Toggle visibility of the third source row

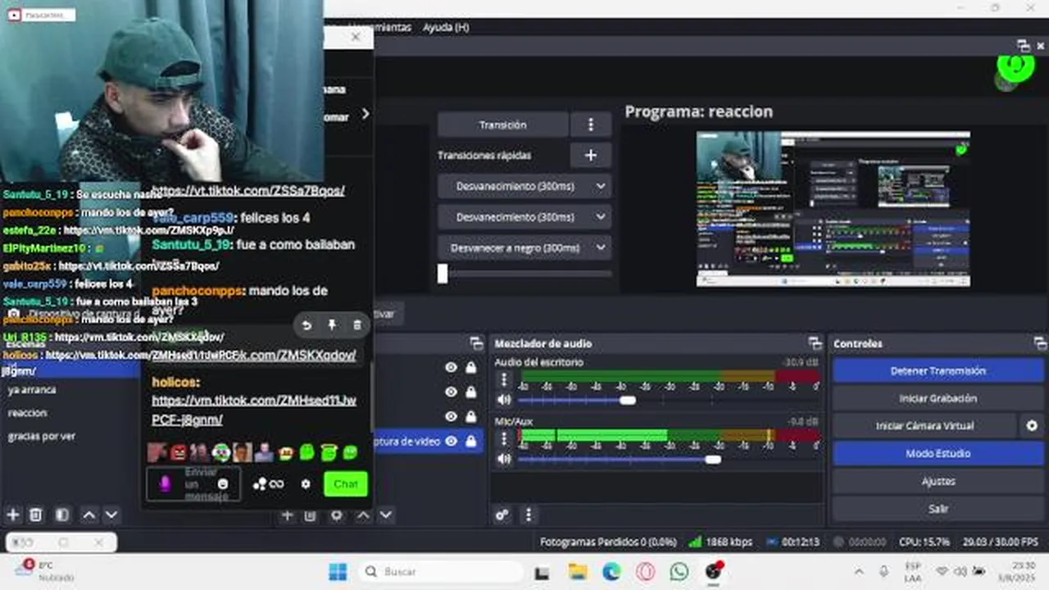451,416
